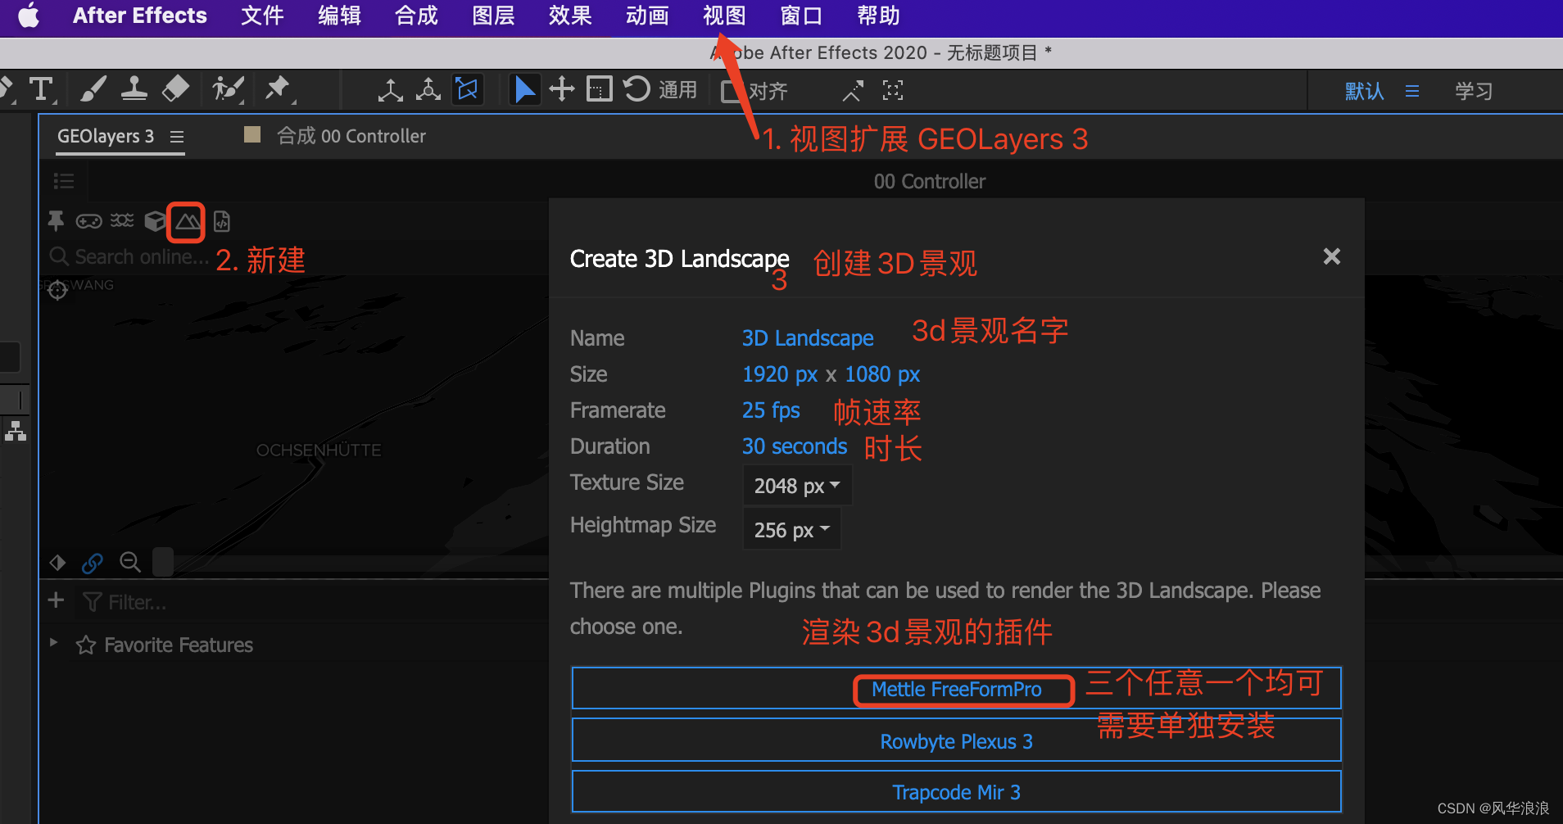Image resolution: width=1563 pixels, height=824 pixels.
Task: Open the Apple menu
Action: click(x=29, y=16)
